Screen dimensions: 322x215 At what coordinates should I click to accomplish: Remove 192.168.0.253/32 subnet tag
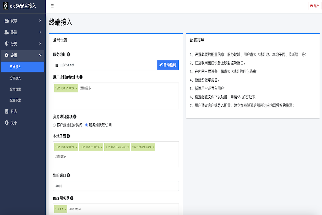pyautogui.click(x=128, y=147)
